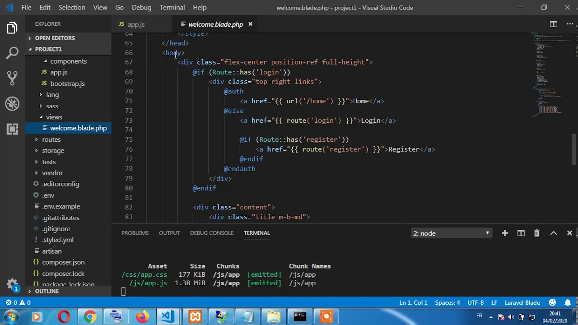
Task: Maximize the terminal panel size
Action: [x=553, y=233]
